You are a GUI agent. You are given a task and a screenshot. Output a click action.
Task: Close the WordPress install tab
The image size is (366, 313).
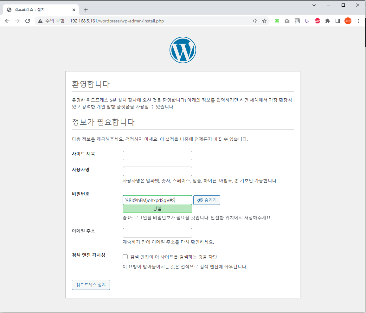click(74, 10)
